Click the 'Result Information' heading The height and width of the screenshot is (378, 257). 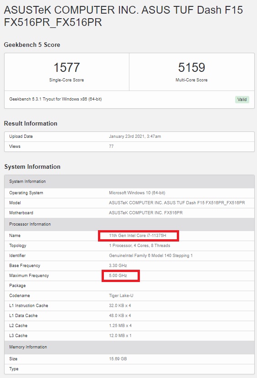31,123
